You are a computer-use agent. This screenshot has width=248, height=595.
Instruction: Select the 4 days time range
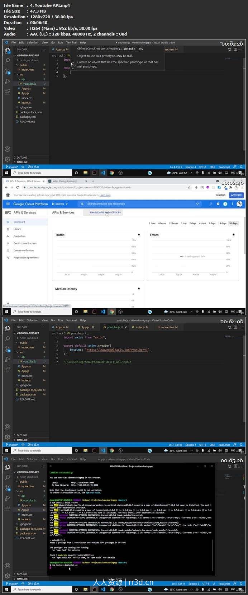(x=202, y=223)
